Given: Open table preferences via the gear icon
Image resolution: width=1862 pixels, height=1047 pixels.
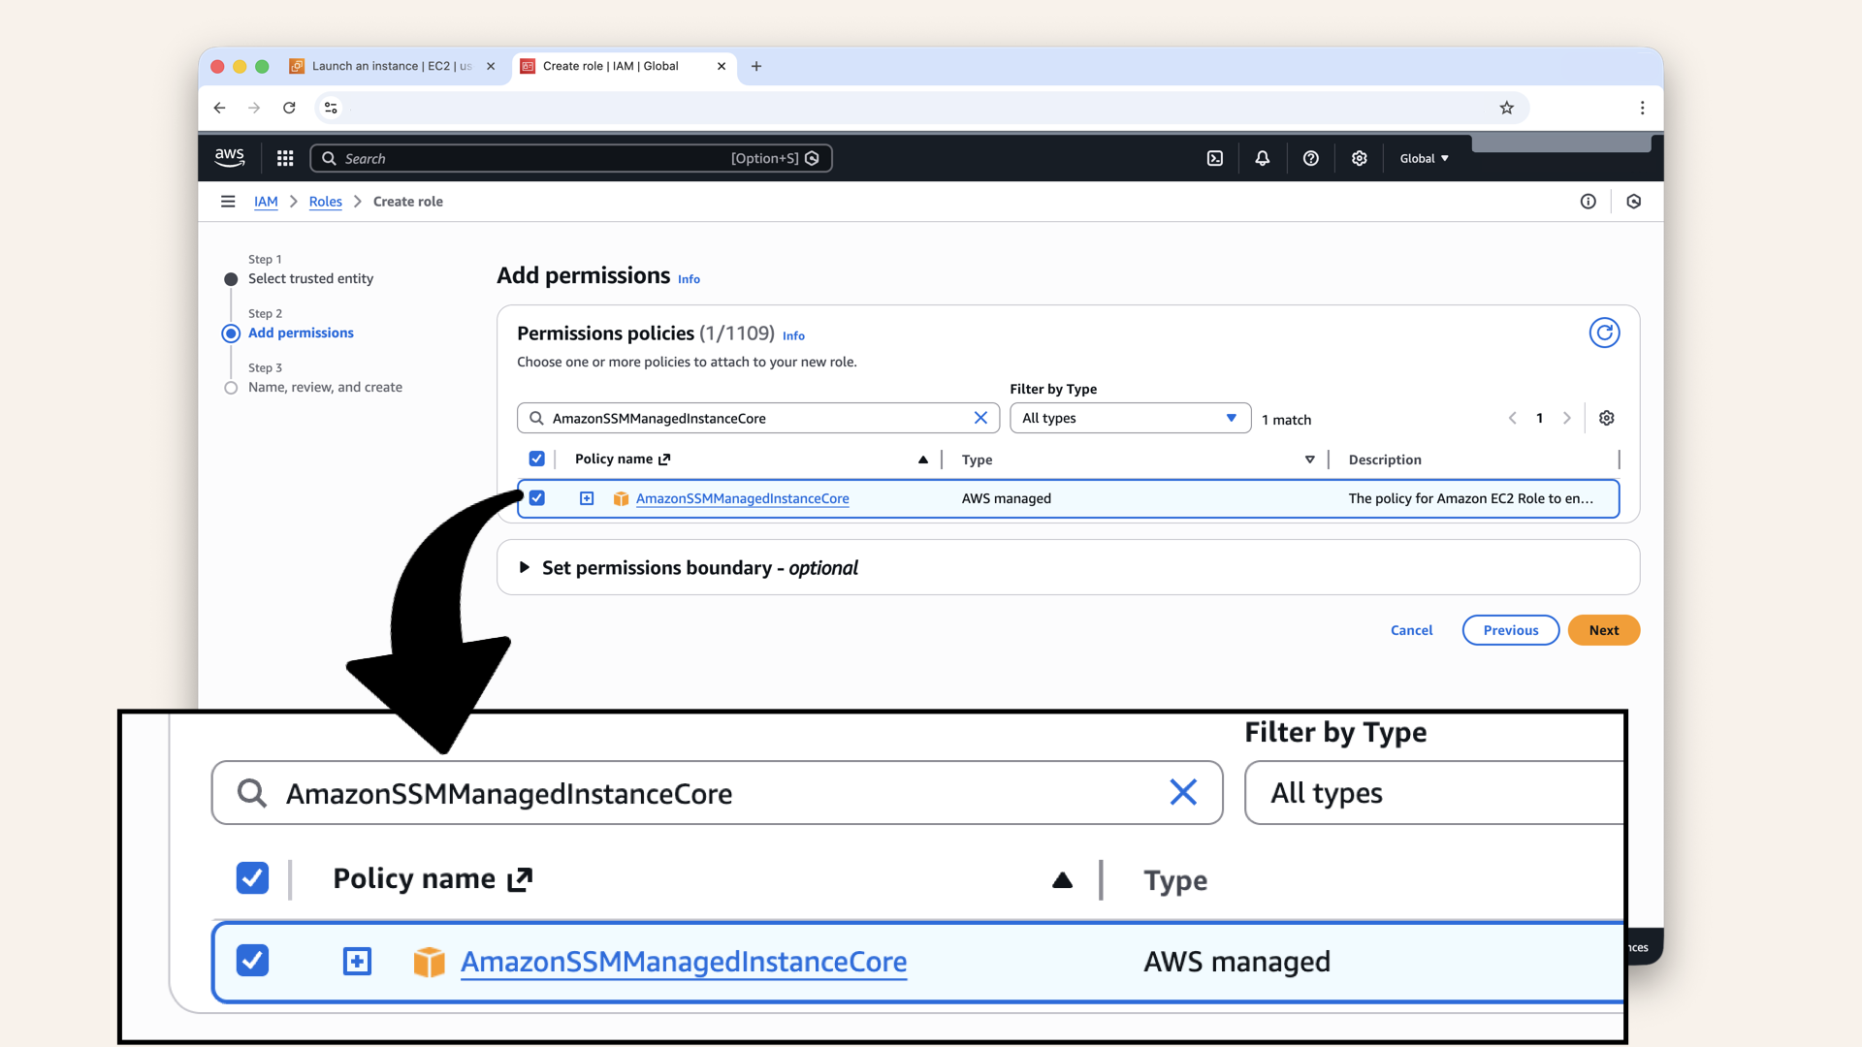Looking at the screenshot, I should (1606, 418).
